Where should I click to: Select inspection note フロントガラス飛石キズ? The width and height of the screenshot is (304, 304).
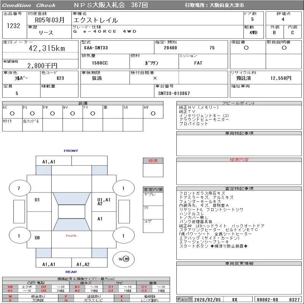(x=202, y=193)
